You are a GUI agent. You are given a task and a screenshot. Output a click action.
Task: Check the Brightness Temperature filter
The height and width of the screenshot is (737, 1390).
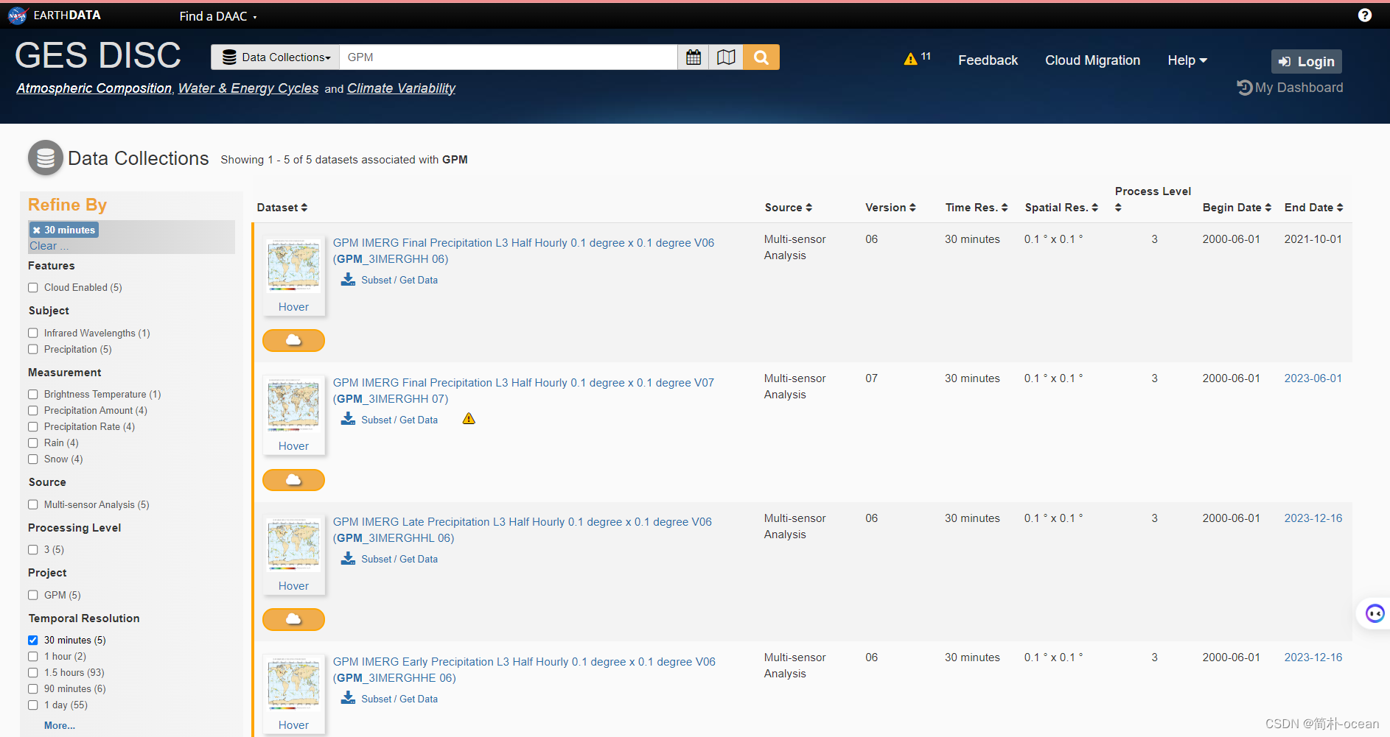coord(33,395)
